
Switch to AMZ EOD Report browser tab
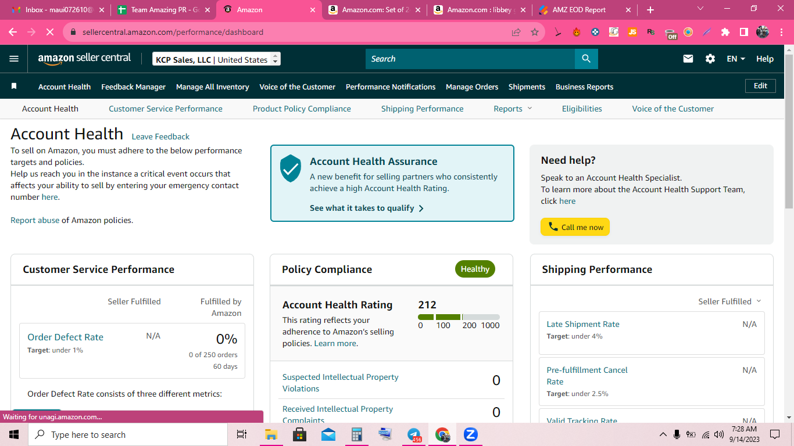[584, 10]
